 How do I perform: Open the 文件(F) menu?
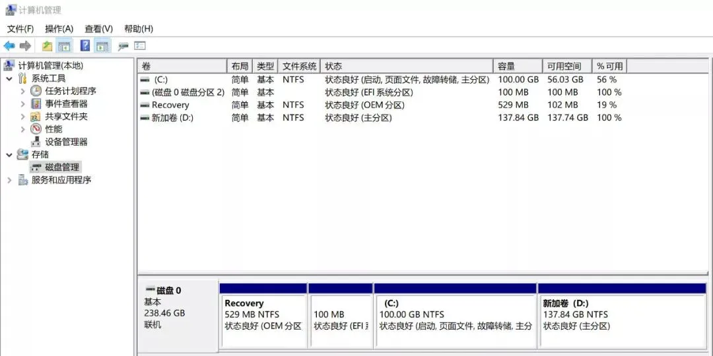[x=20, y=28]
